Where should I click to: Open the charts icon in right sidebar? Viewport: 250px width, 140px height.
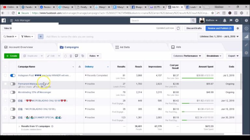(246, 37)
